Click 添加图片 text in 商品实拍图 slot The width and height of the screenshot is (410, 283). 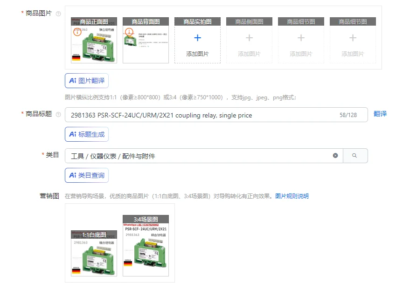[197, 54]
